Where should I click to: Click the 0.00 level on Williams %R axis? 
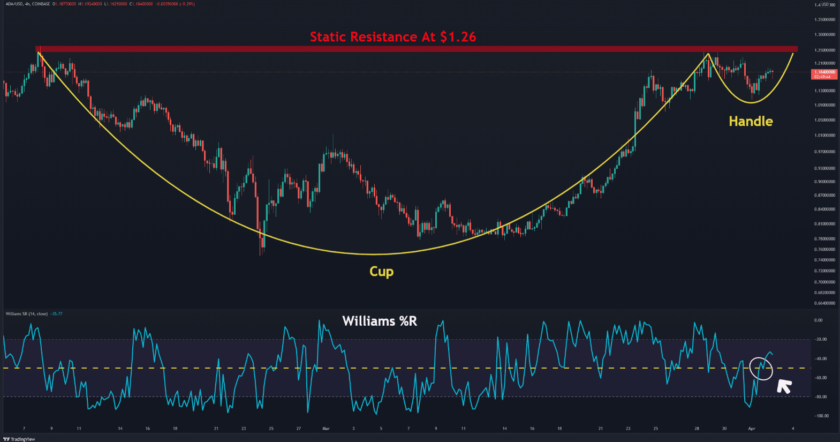point(818,320)
